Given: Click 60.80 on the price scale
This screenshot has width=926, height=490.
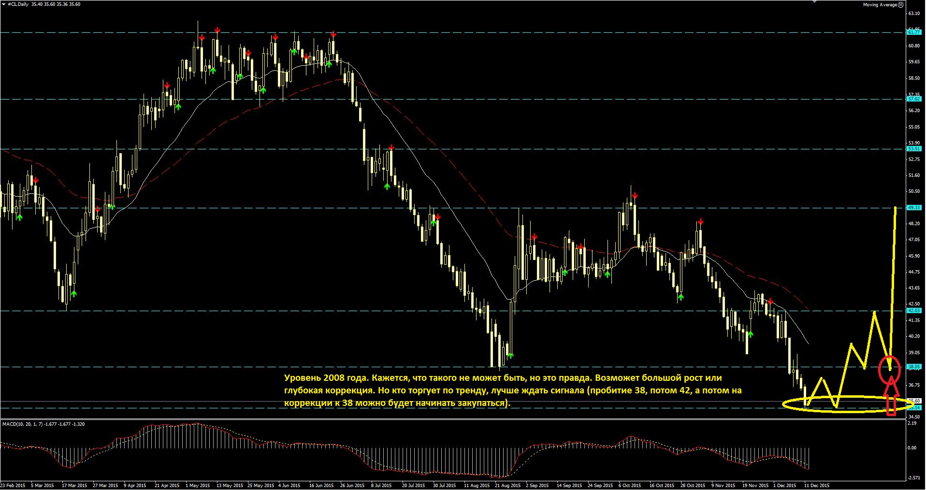Looking at the screenshot, I should pyautogui.click(x=914, y=46).
